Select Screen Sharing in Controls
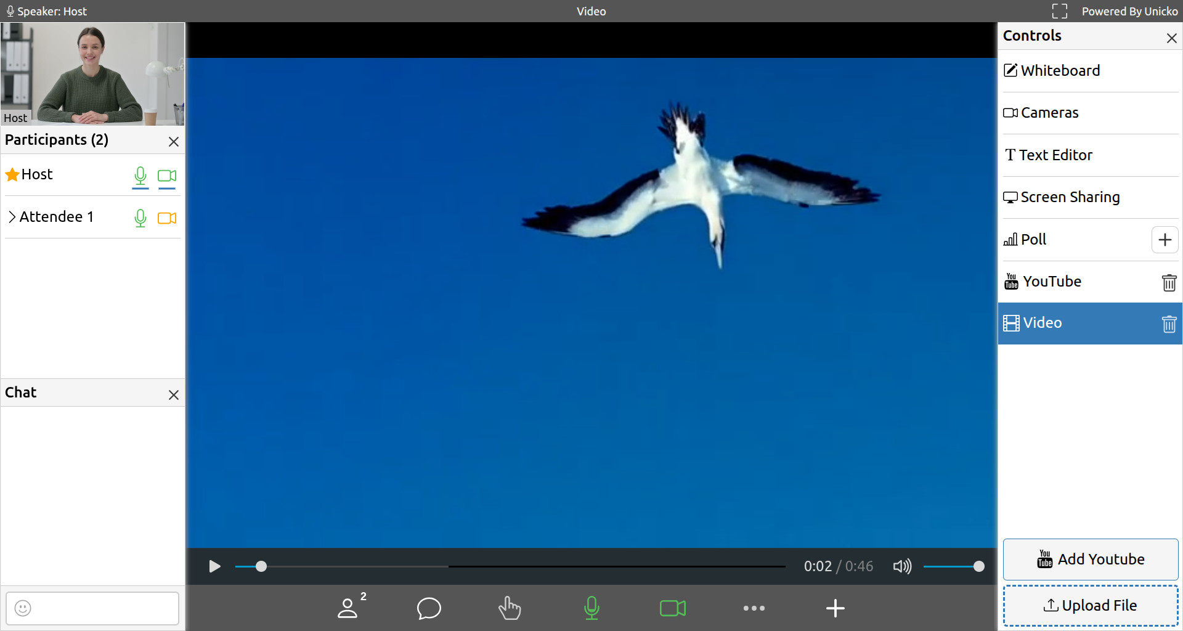Image resolution: width=1183 pixels, height=631 pixels. pyautogui.click(x=1070, y=197)
